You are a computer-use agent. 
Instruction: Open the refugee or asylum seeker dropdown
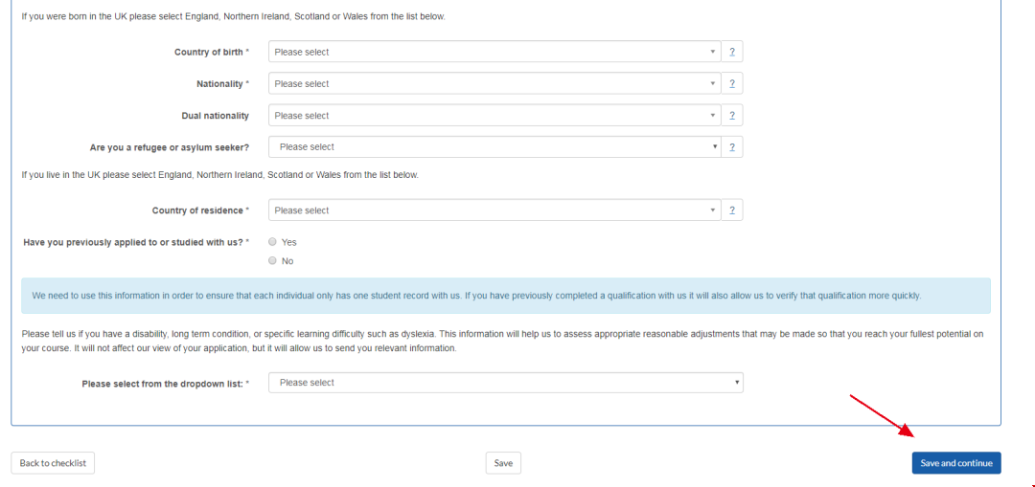pos(494,147)
